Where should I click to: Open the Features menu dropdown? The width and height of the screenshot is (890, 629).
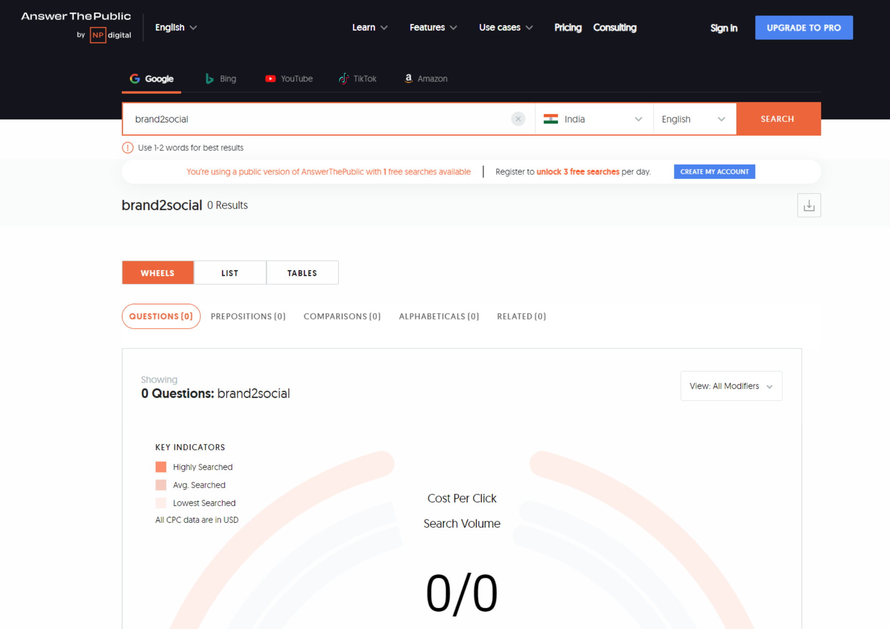433,28
